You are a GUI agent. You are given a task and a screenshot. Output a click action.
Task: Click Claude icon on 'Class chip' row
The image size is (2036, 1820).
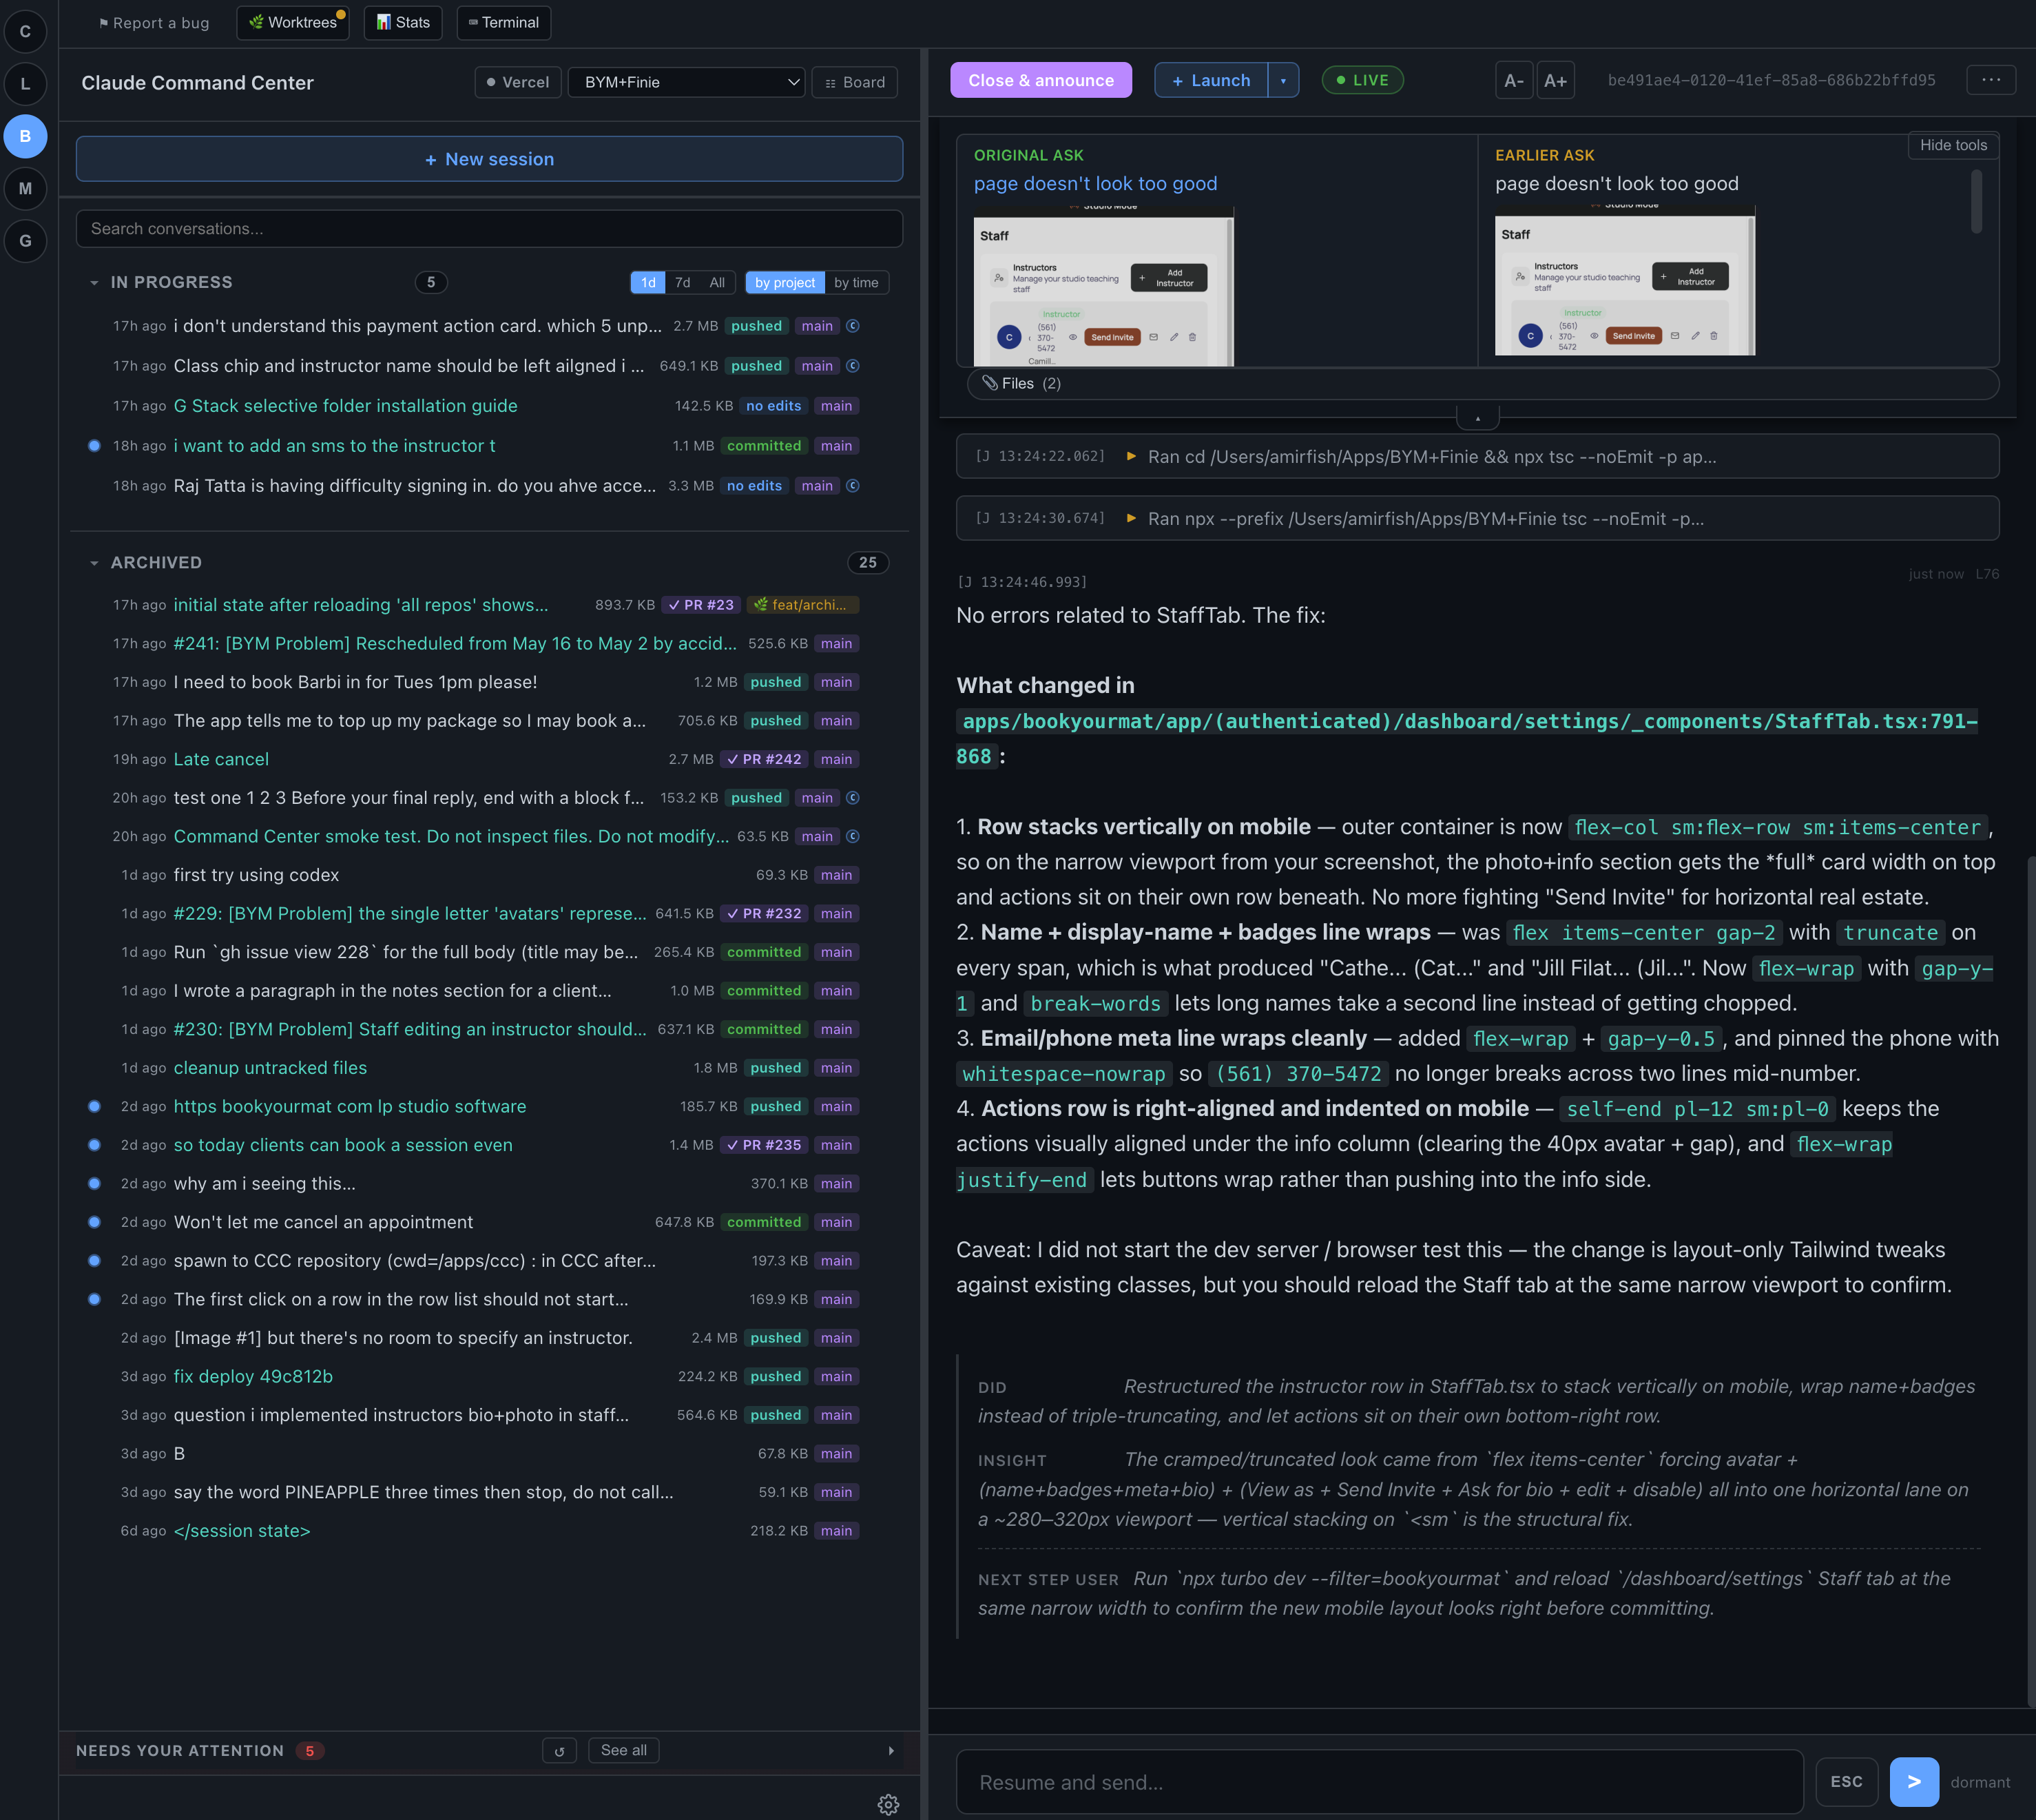pyautogui.click(x=853, y=366)
